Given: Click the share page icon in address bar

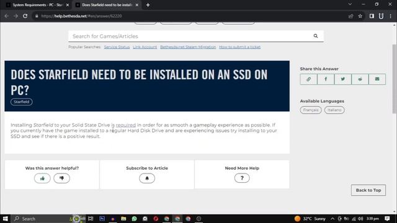Looking at the screenshot, I should tap(350, 16).
